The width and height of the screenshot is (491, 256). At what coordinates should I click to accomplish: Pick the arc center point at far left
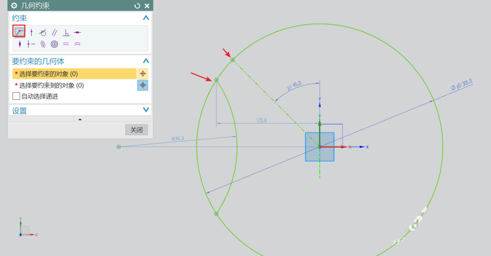[x=119, y=147]
